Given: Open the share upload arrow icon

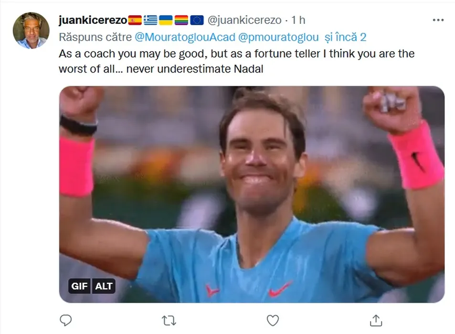Looking at the screenshot, I should click(x=376, y=320).
